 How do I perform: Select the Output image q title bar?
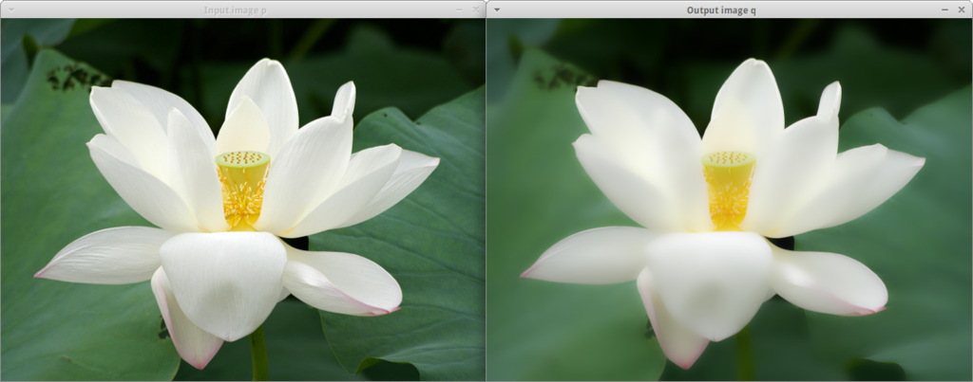(730, 9)
